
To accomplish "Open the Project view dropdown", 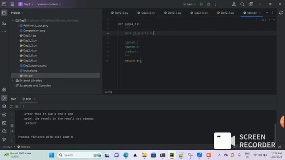I will pos(17,13).
